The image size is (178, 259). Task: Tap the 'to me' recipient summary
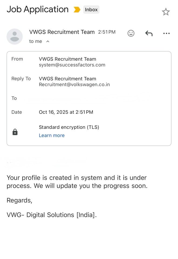coord(36,41)
